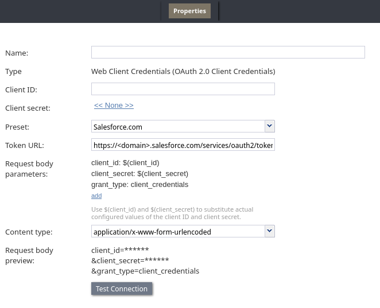This screenshot has height=308, width=380.
Task: Open the << None >> client secret link
Action: [x=114, y=106]
